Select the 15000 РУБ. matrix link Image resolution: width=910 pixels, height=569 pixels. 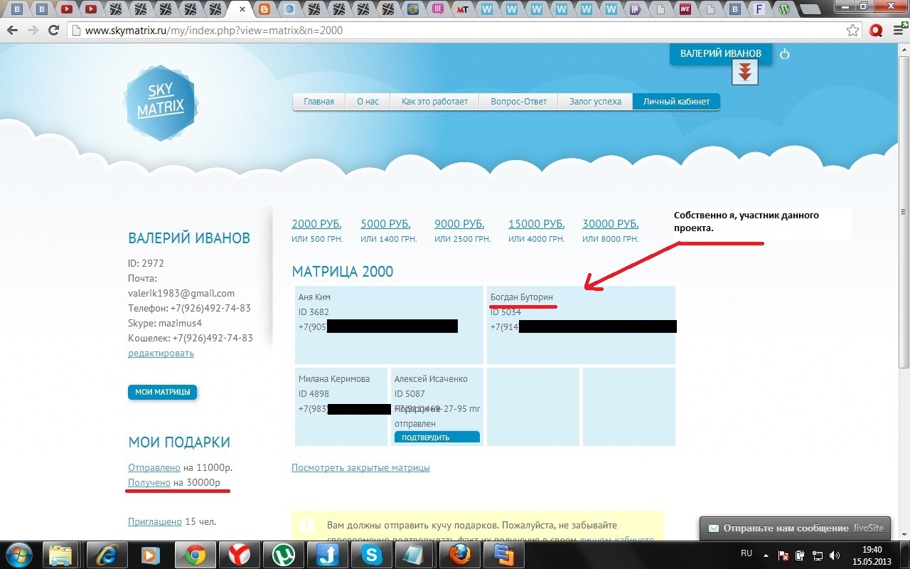[537, 224]
